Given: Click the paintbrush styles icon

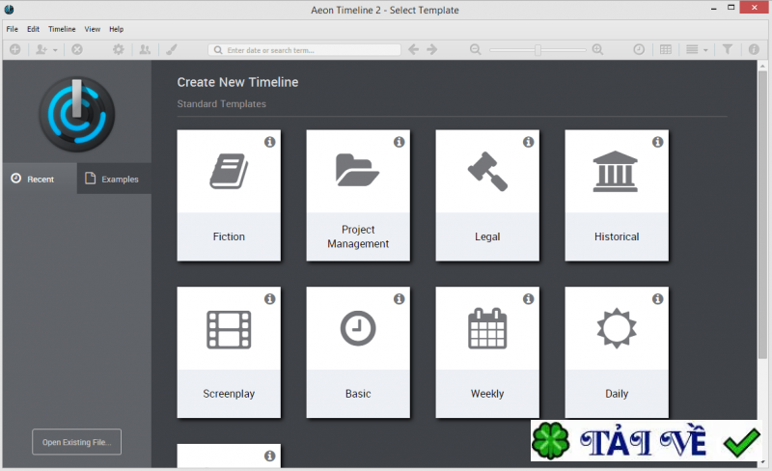Looking at the screenshot, I should pyautogui.click(x=172, y=49).
